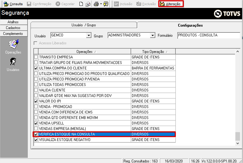Click version Vs.122.0.0.0-SP1.00.20 in status bar
Image resolution: width=243 pixels, height=163 pixels.
pyautogui.click(x=219, y=161)
